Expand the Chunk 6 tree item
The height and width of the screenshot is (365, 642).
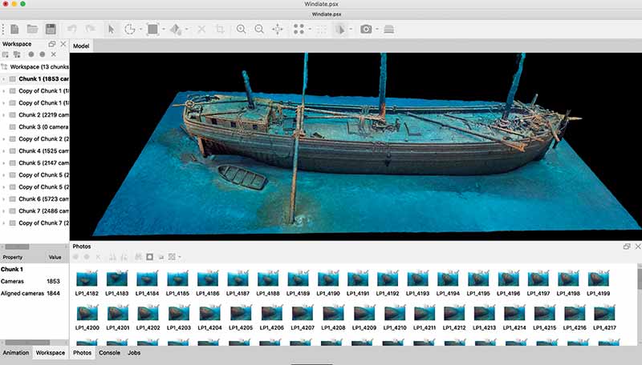[4, 199]
